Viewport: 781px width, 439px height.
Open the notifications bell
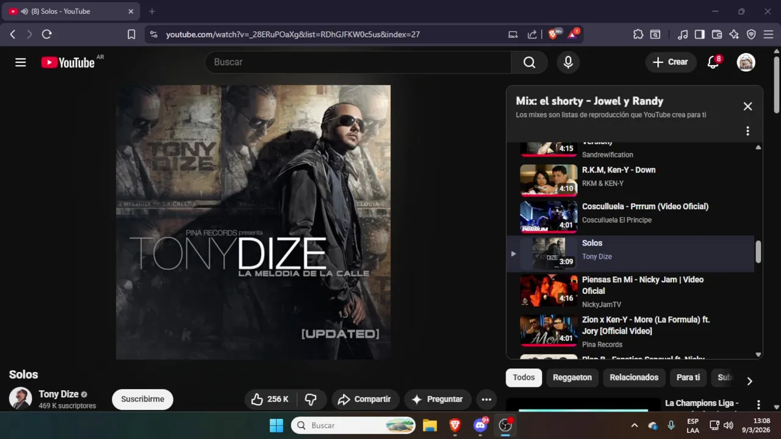click(x=713, y=62)
